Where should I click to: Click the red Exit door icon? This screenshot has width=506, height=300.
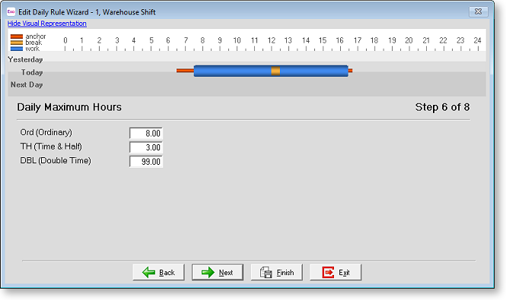pos(328,273)
